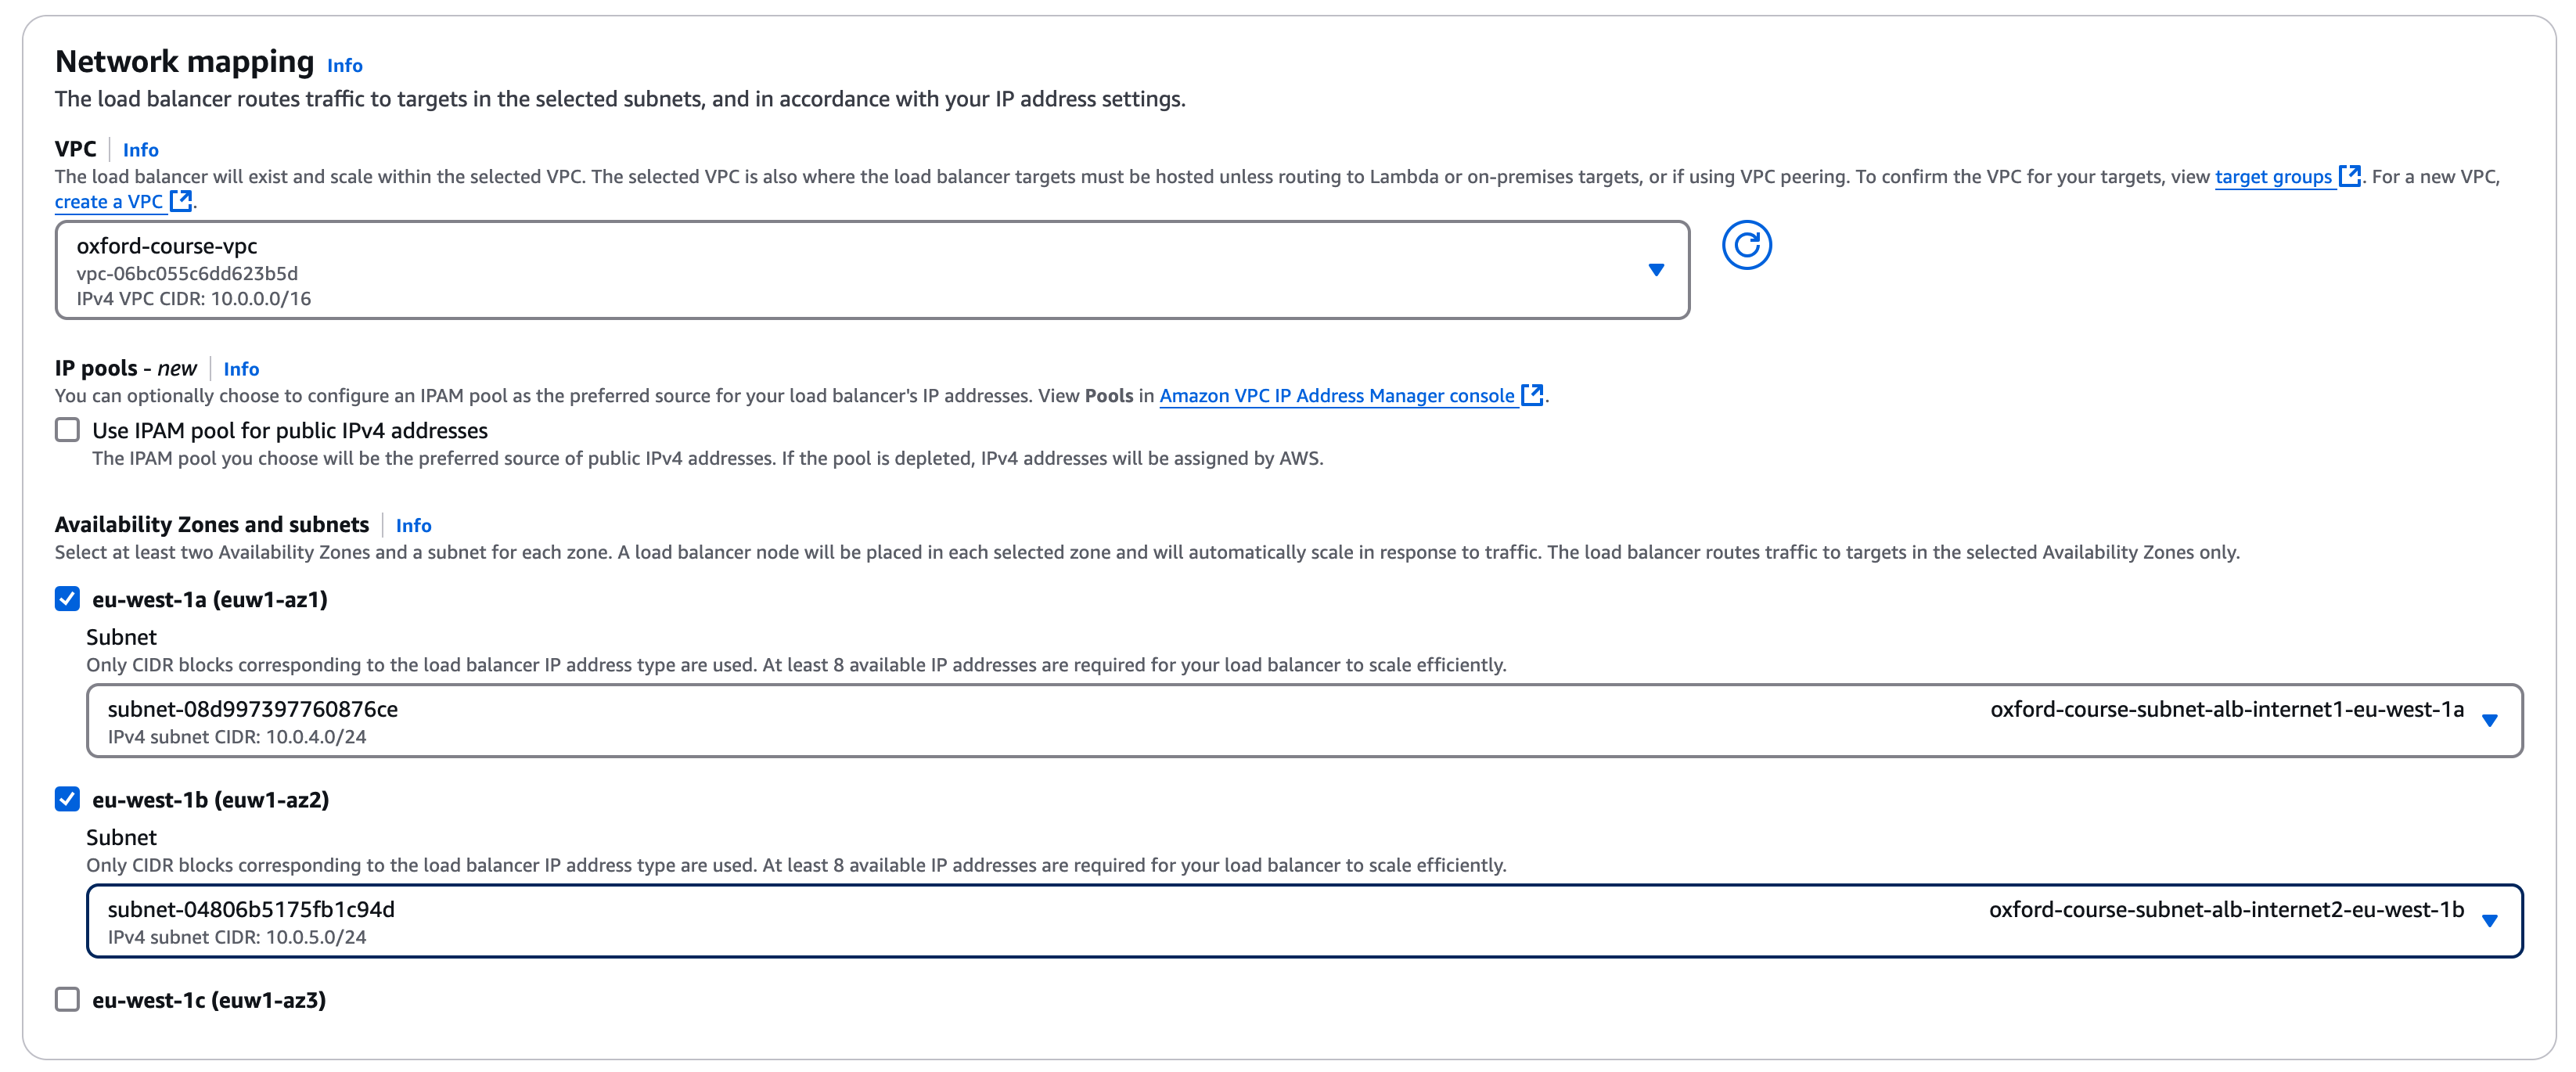The width and height of the screenshot is (2576, 1072).
Task: Open the oxford-course-vpc dropdown arrow
Action: click(x=1656, y=270)
